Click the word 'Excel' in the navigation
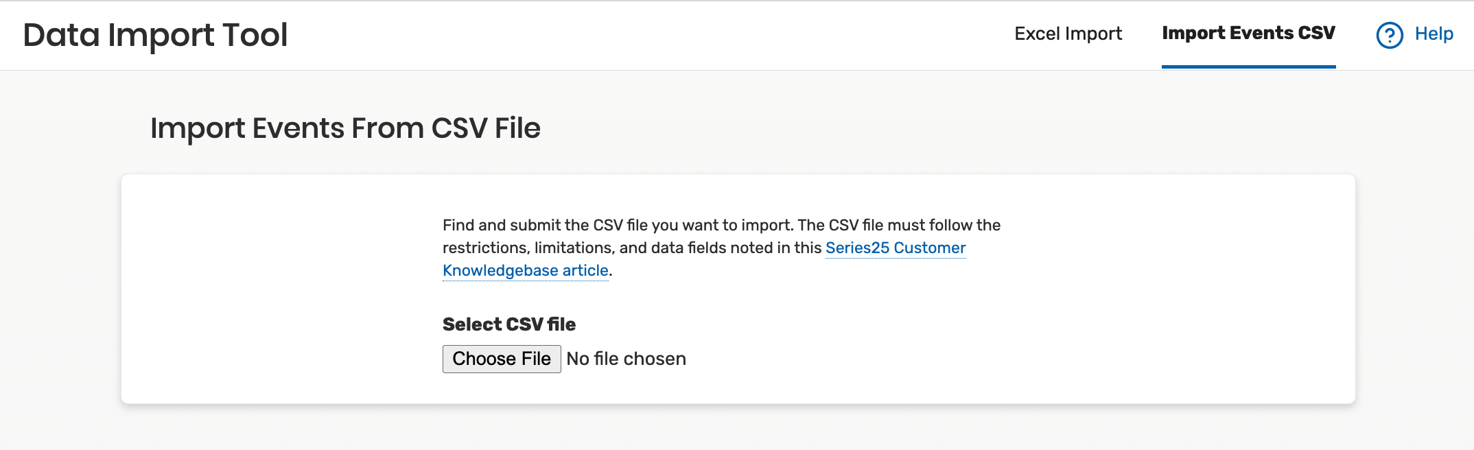This screenshot has height=450, width=1474. (1037, 34)
